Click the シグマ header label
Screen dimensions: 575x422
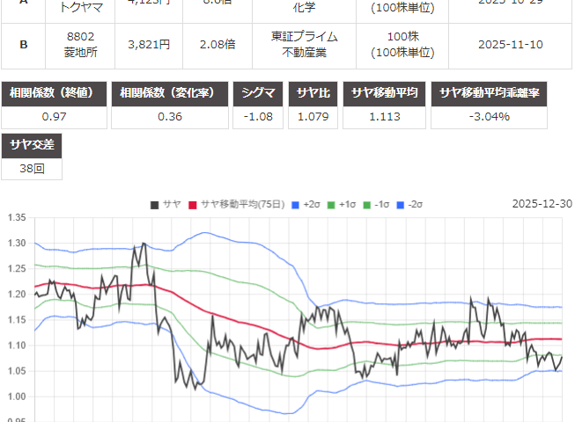256,93
